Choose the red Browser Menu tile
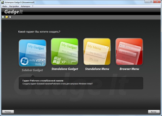Screen dimensions: 162x116 pos(129,53)
